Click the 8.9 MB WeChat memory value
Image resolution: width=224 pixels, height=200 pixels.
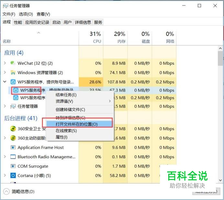point(119,63)
